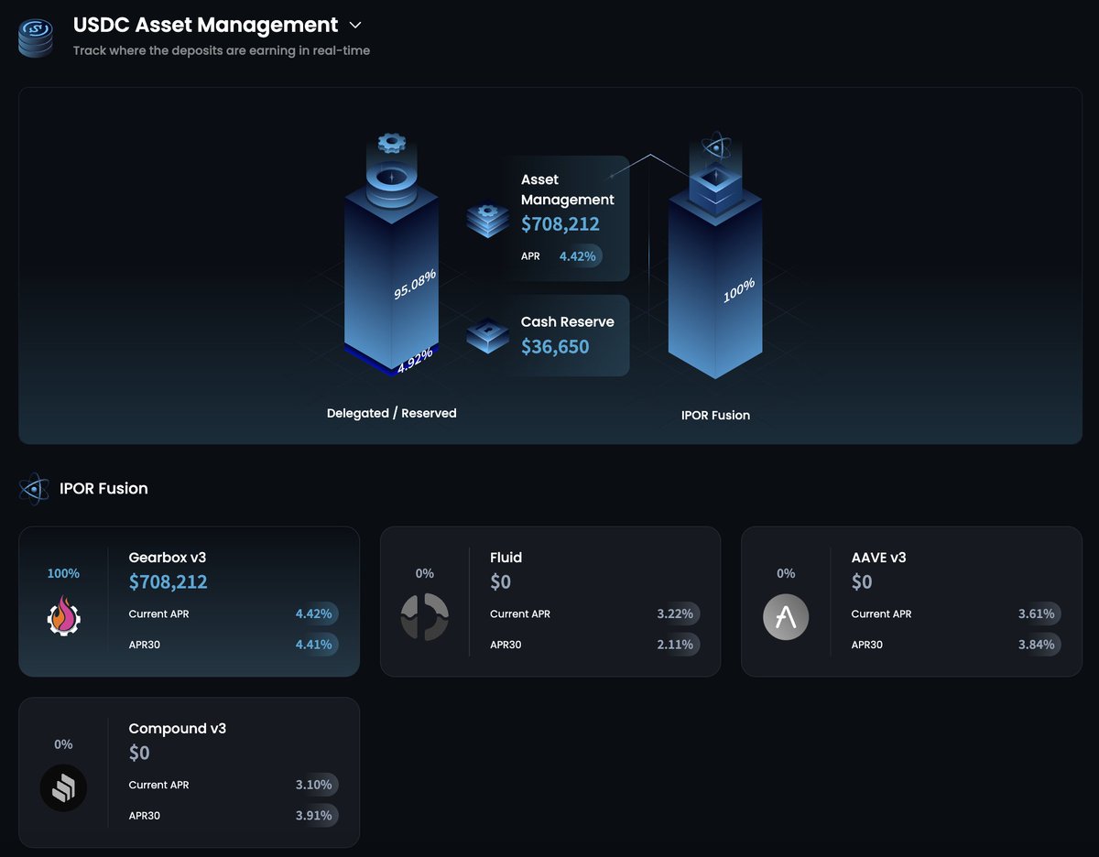The image size is (1099, 857).
Task: Click AAVE v3 Current APR 3.61% badge
Action: click(x=1037, y=613)
